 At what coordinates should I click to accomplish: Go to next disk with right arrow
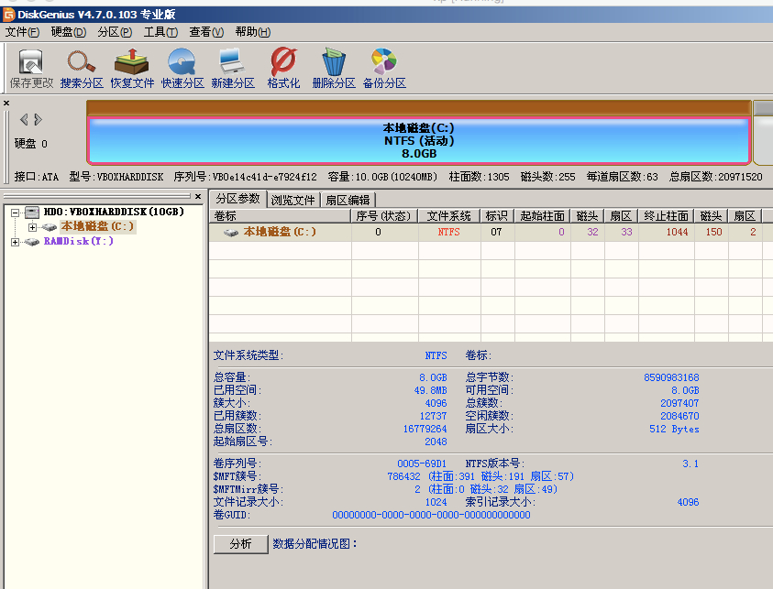38,120
